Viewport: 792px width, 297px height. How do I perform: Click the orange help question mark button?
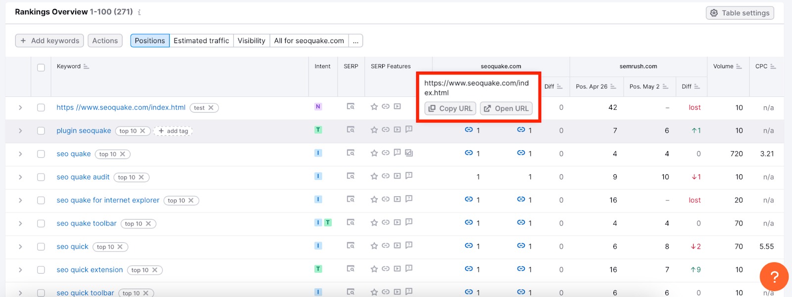click(x=774, y=277)
